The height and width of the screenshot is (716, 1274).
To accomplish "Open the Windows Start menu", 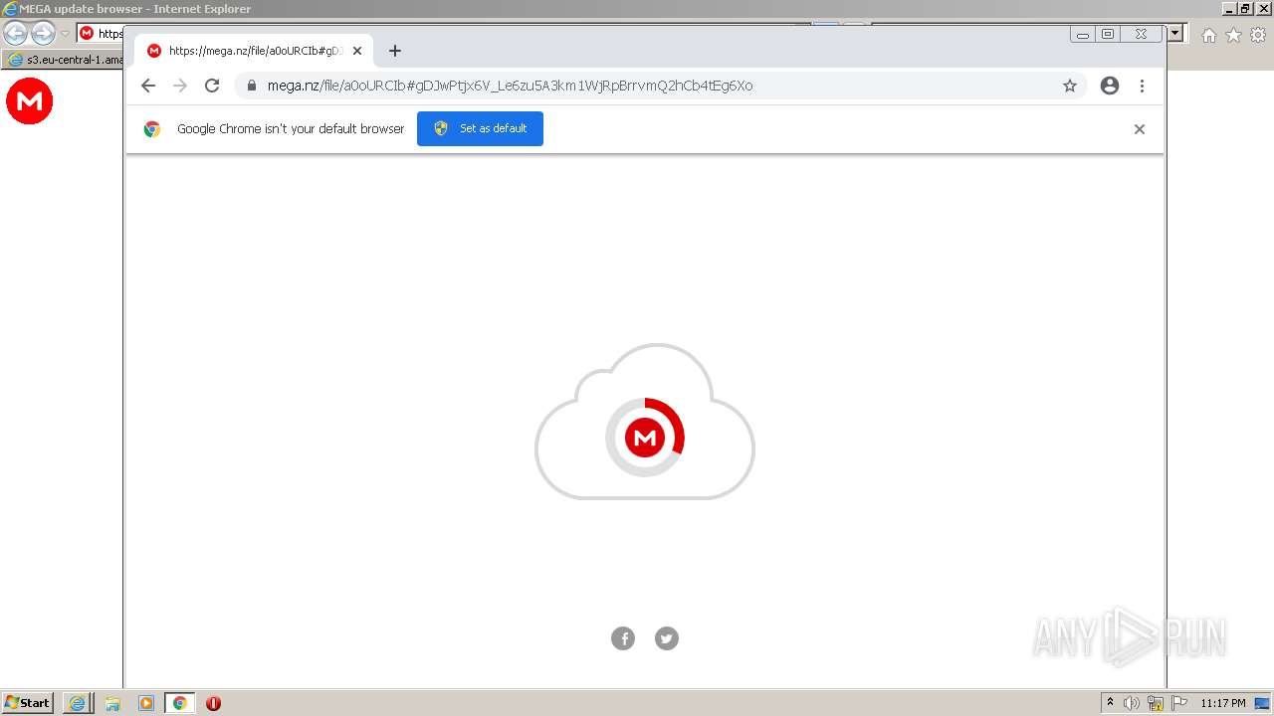I will [x=27, y=703].
